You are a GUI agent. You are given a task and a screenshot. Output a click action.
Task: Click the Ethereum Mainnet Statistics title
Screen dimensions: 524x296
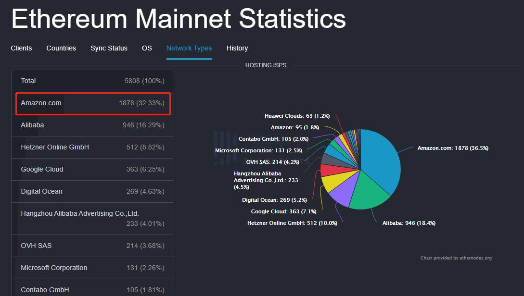tap(179, 19)
